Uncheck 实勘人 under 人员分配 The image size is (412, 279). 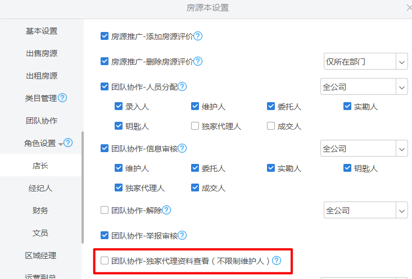tap(347, 106)
